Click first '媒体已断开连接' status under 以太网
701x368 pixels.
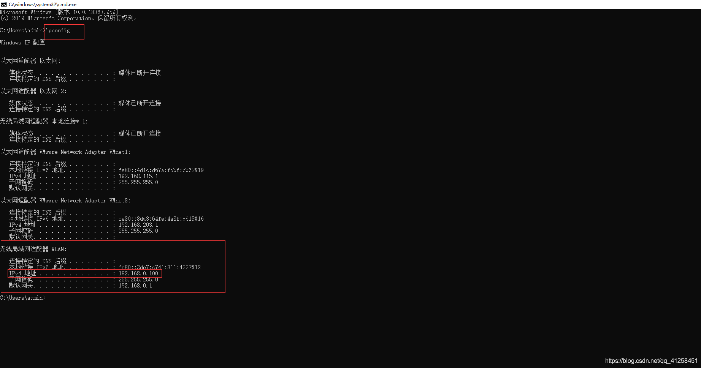(x=140, y=73)
